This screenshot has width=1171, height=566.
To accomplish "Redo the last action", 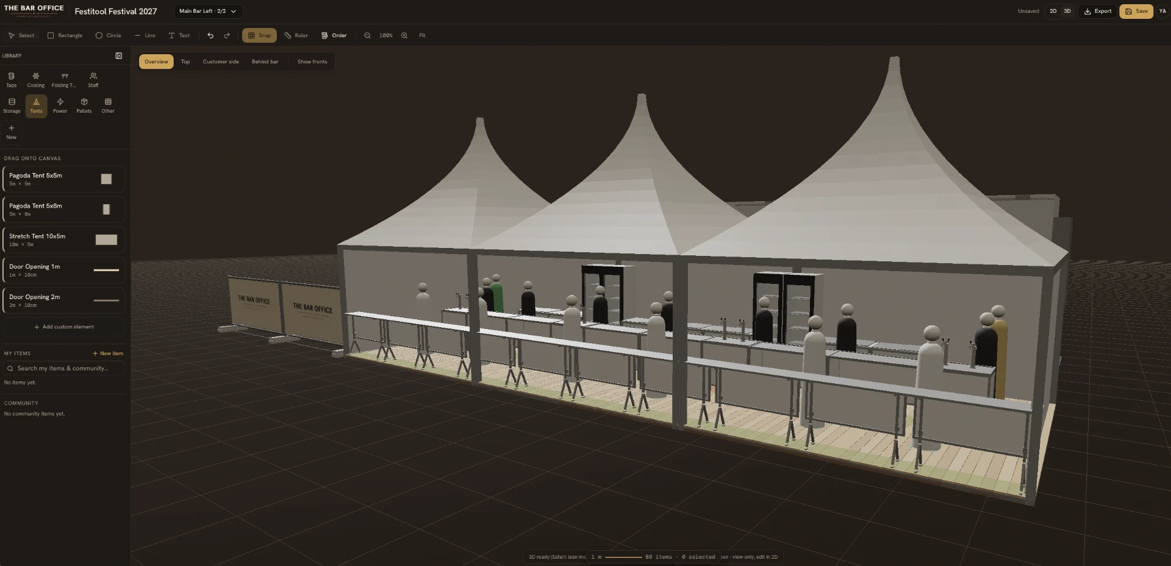I will (x=227, y=35).
